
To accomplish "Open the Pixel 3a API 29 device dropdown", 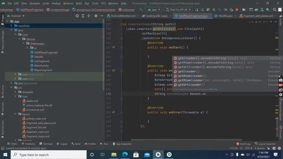I will click(178, 10).
